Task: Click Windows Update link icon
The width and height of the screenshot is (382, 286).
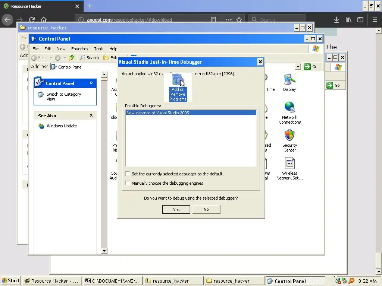Action: (41, 126)
